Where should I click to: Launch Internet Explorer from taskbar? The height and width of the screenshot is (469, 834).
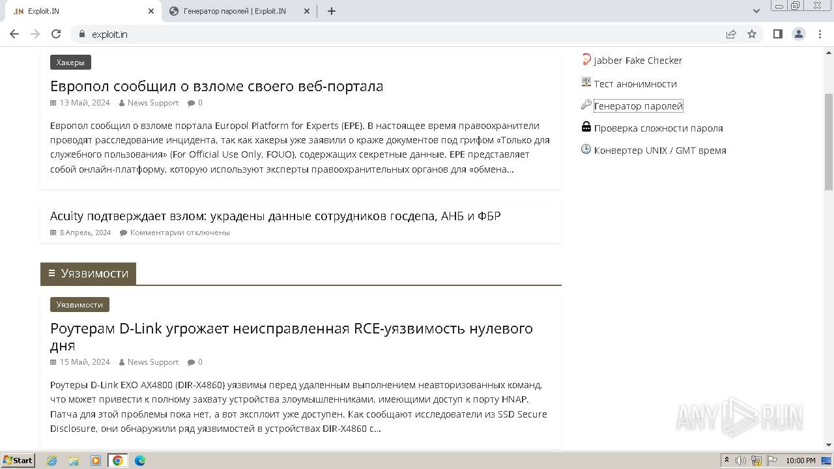tap(52, 461)
